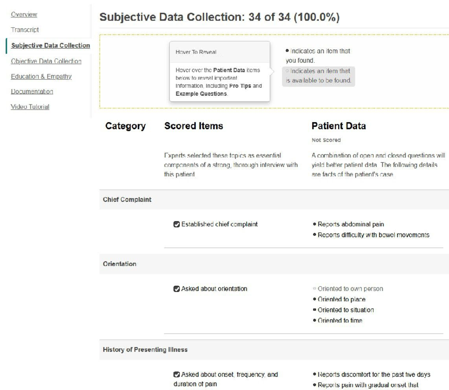Image resolution: width=449 pixels, height=390 pixels.
Task: Select the Reports abdominal pain item
Action: (351, 224)
